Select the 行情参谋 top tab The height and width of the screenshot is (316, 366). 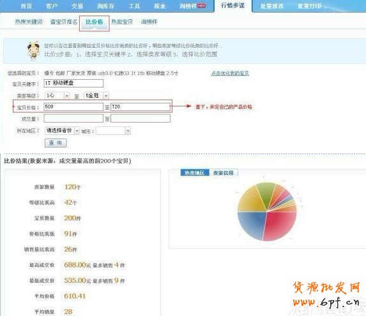pos(233,6)
